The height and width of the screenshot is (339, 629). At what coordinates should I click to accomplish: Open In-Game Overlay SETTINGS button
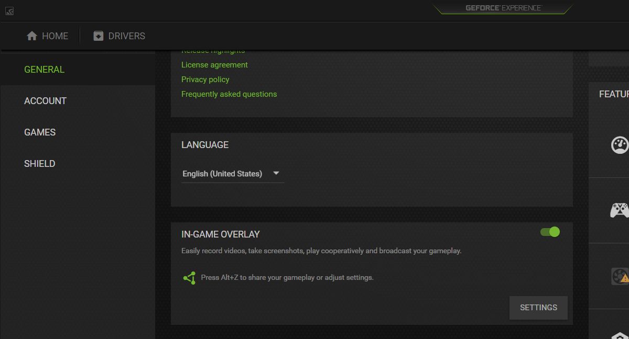click(538, 308)
